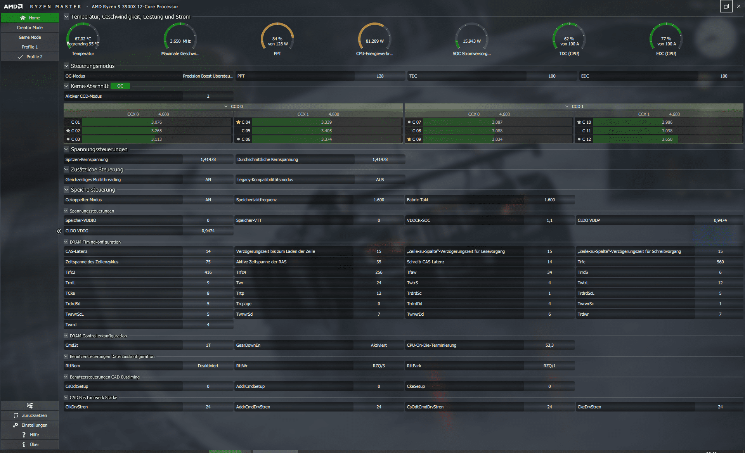Click the star icon of core C 04

click(238, 122)
